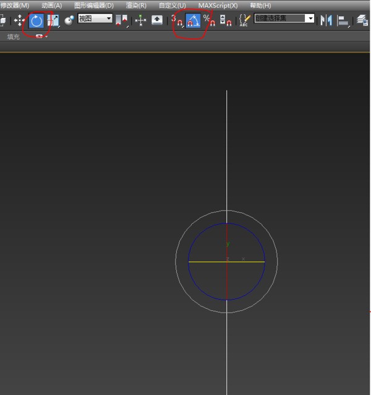Open the MAXScript(X) menu
This screenshot has height=395, width=371.
(x=218, y=5)
